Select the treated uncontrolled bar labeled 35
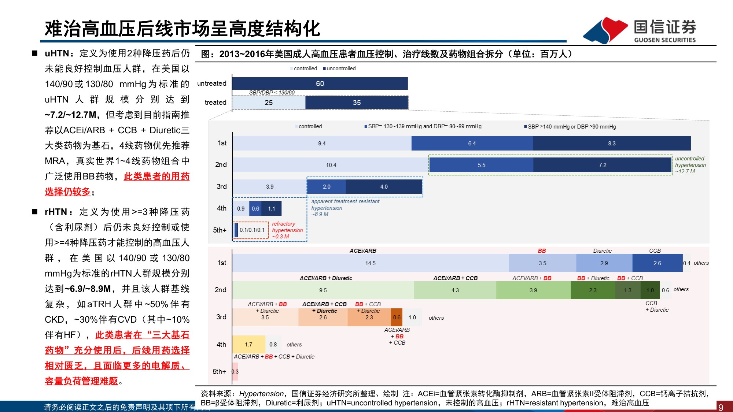The image size is (733, 412). tap(357, 103)
